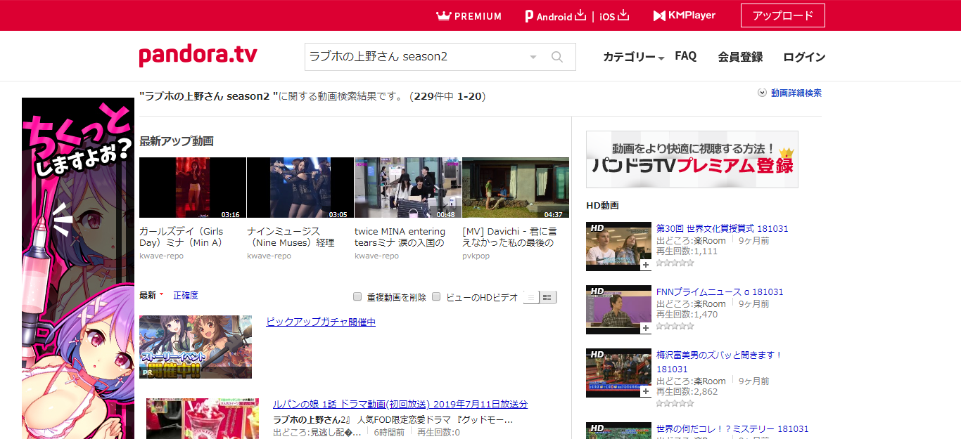Open ストーリーイベント PR banner thumbnail
The image size is (961, 439).
click(196, 347)
